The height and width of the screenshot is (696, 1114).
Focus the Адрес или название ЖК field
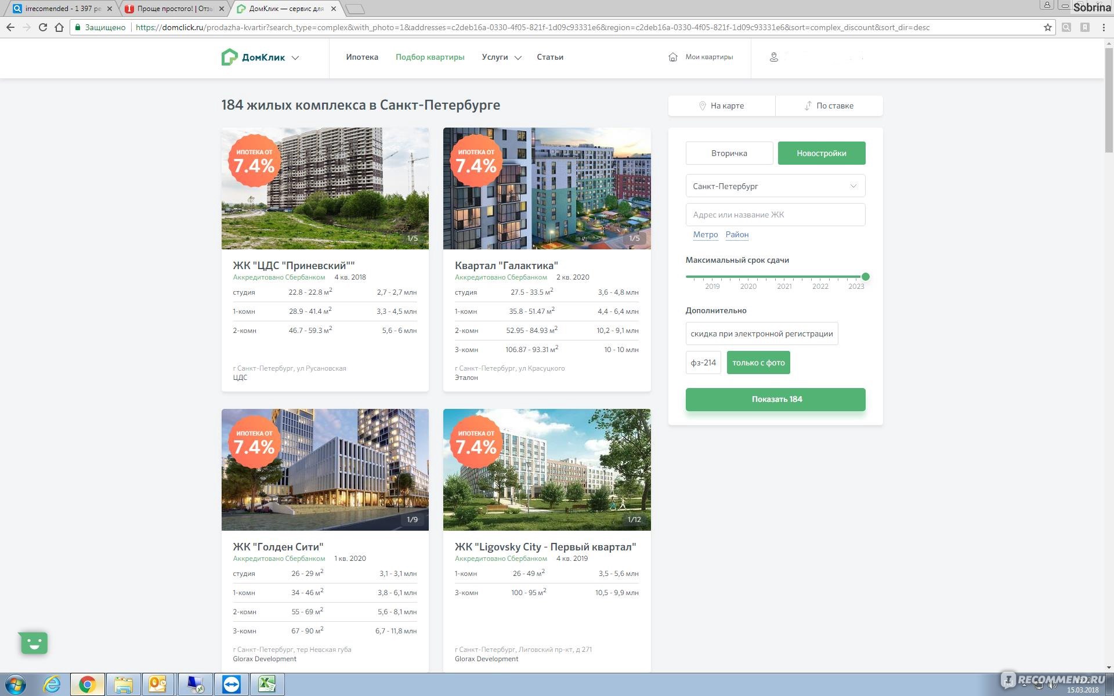775,215
